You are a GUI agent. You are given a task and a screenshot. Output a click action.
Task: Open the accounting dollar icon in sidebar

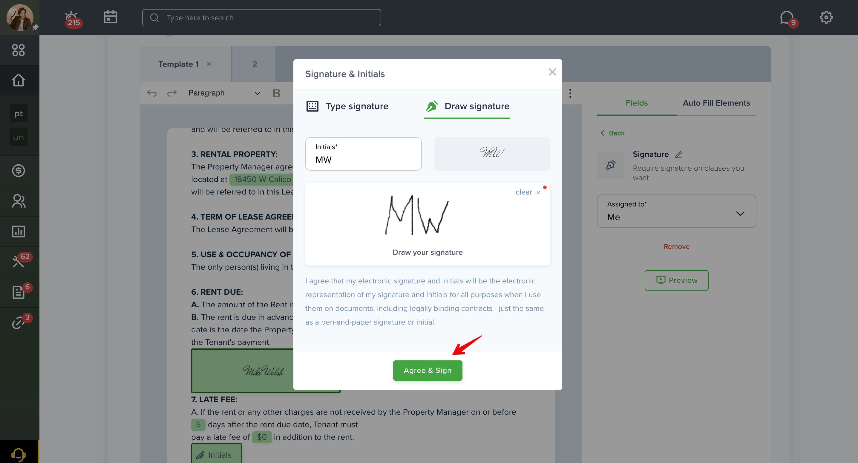click(18, 171)
